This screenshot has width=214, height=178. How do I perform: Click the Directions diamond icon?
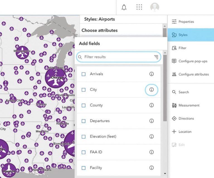[x=174, y=118]
